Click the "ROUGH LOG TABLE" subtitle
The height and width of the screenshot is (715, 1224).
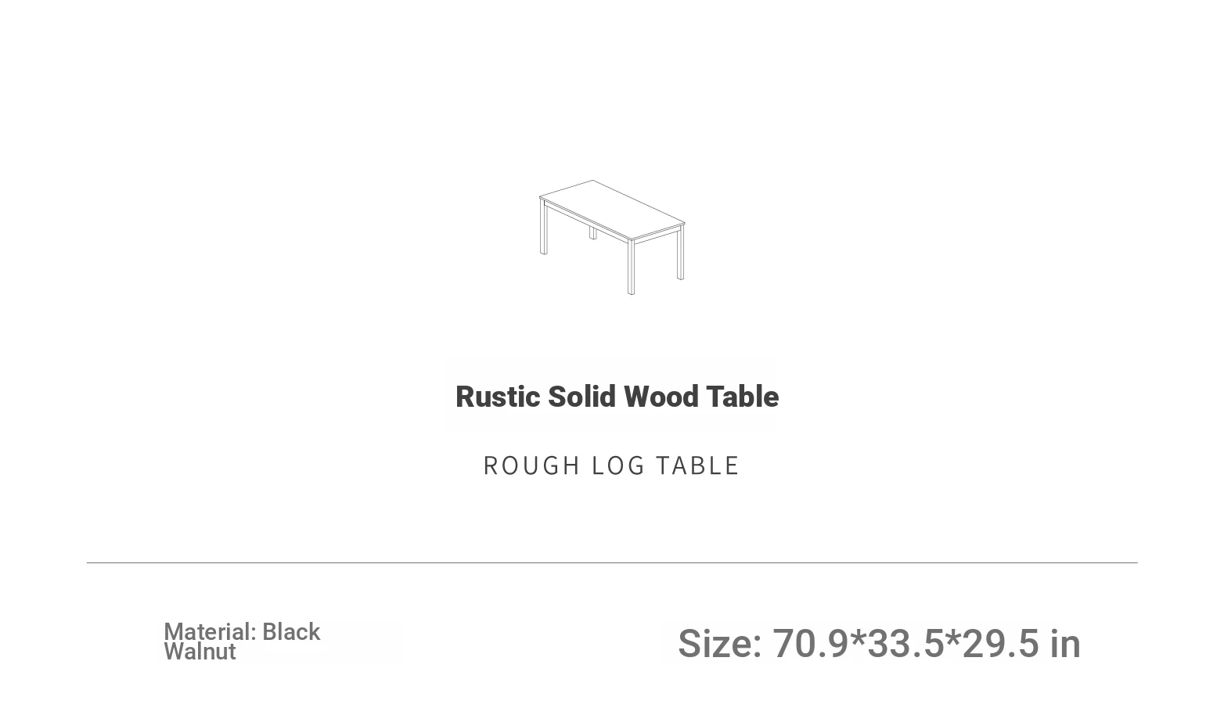pyautogui.click(x=611, y=465)
